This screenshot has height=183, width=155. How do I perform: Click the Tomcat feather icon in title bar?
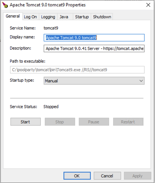5,5
